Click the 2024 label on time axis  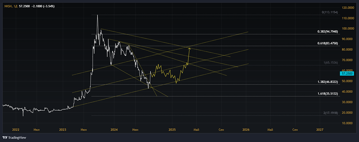[x=114, y=130]
